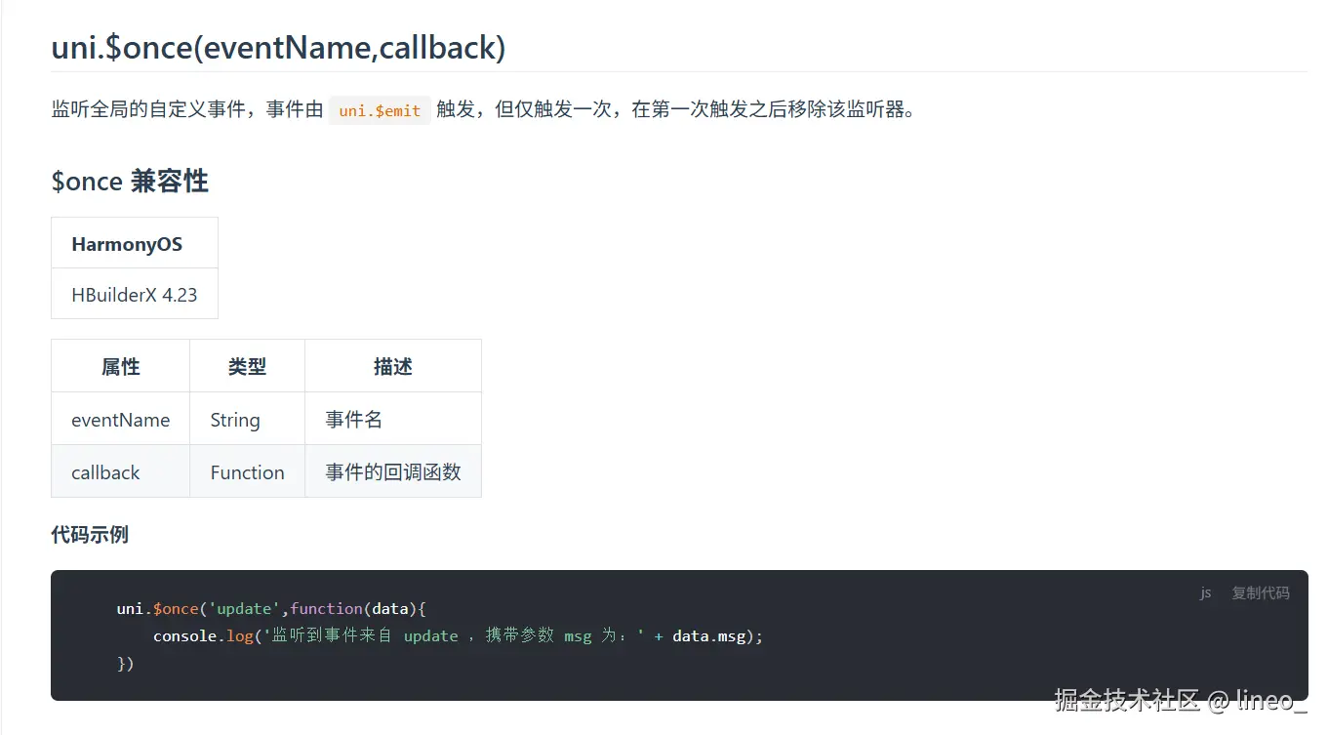Click the 类型 column header
This screenshot has height=735, width=1328.
pos(247,367)
